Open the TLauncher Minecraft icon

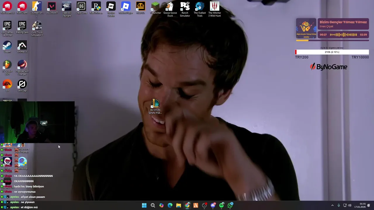click(x=155, y=8)
